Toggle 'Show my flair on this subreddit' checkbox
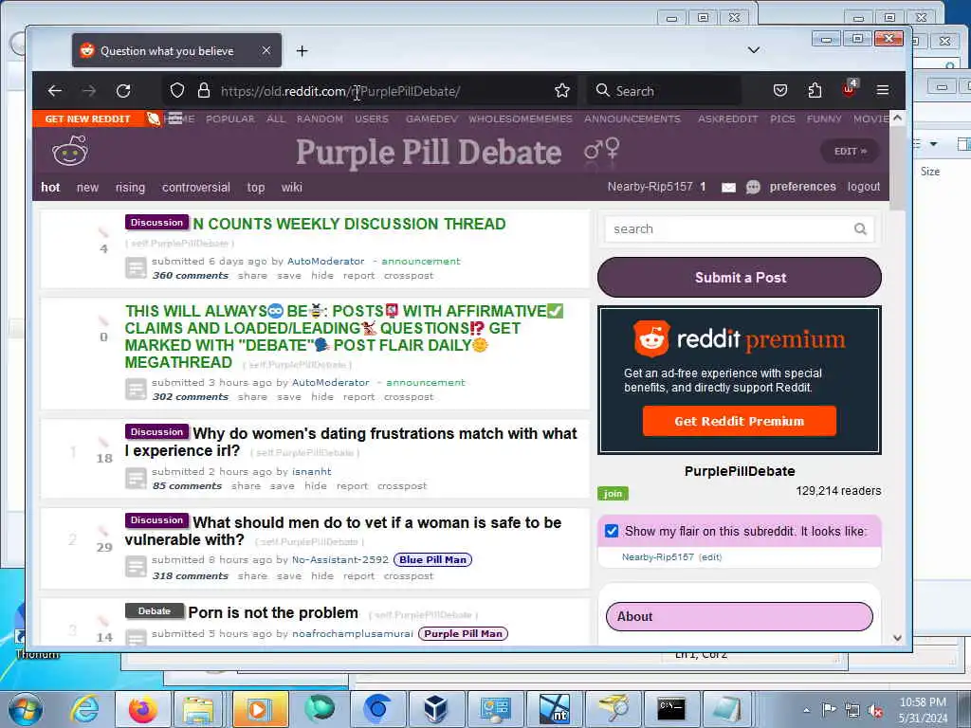This screenshot has height=728, width=971. 612,531
